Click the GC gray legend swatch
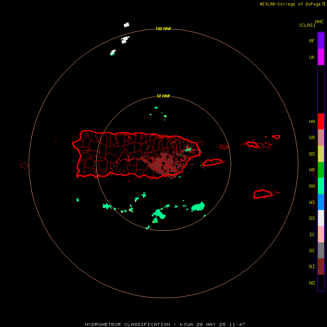Viewport: 327px width, 327px height. pyautogui.click(x=321, y=250)
